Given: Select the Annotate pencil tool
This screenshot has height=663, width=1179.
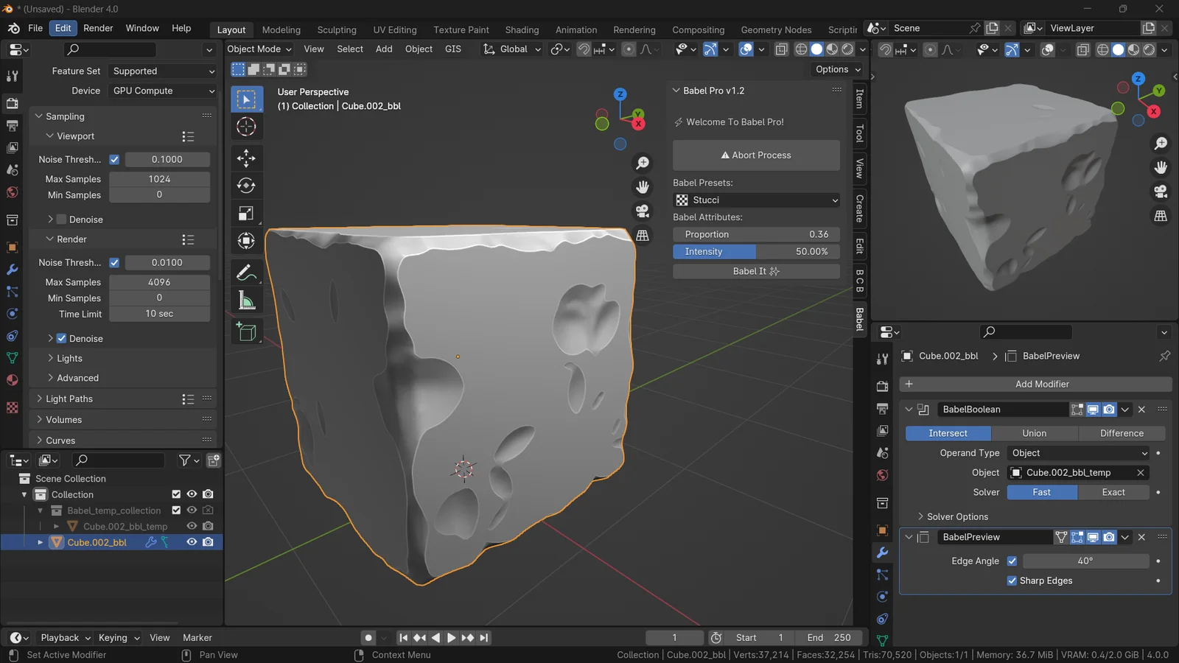Looking at the screenshot, I should (x=246, y=273).
